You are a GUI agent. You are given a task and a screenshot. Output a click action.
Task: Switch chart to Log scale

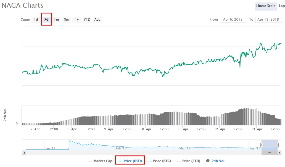click(x=282, y=6)
